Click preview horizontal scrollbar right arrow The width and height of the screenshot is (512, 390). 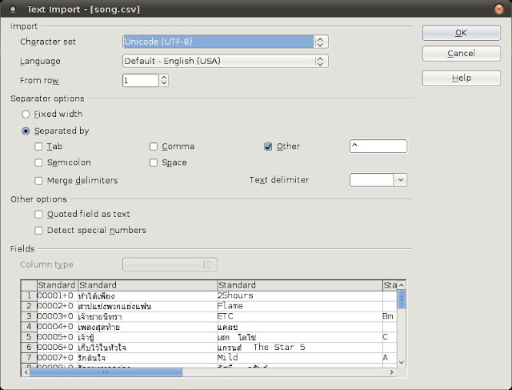click(x=392, y=372)
